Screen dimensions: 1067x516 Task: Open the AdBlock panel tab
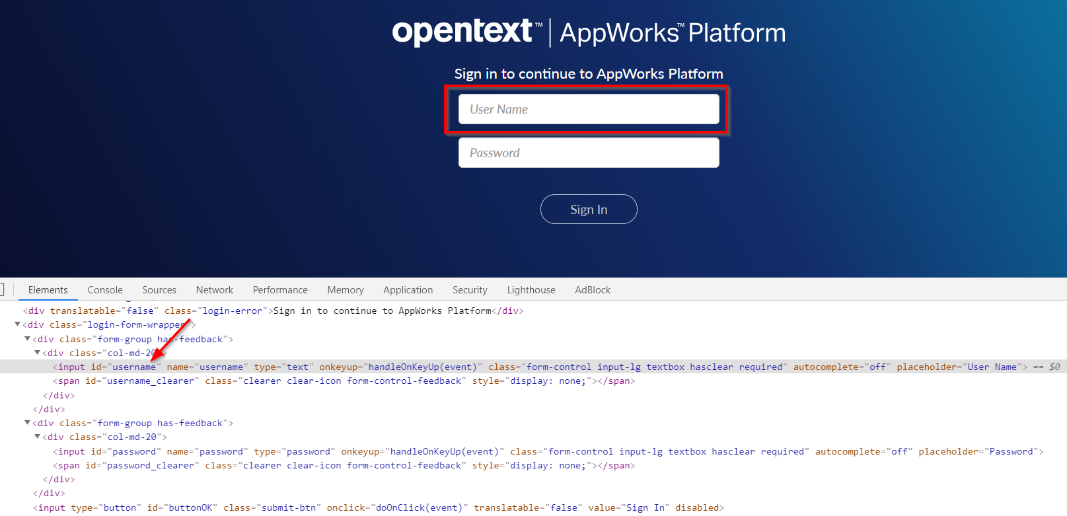593,290
